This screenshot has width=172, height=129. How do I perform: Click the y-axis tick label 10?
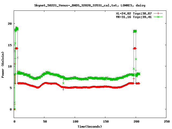pyautogui.click(x=10, y=66)
